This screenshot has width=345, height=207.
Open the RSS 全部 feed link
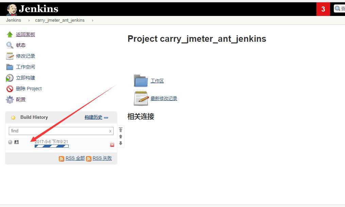point(75,158)
